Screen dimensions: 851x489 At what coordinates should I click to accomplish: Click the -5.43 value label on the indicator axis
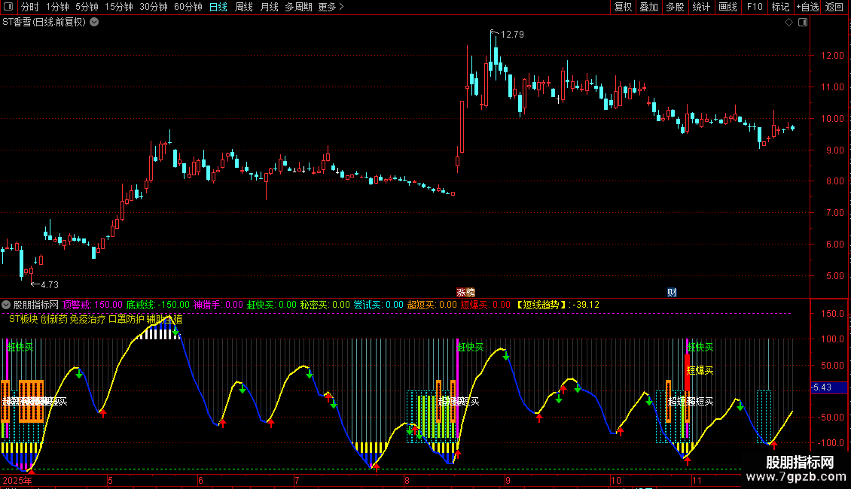click(821, 387)
